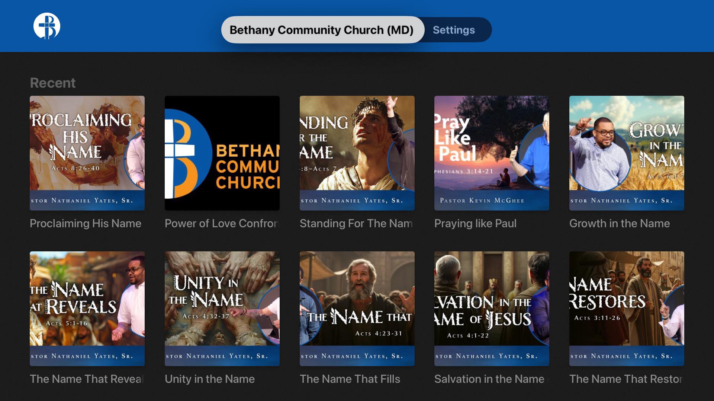Open the Bethany Community Church logo thumbnail
The height and width of the screenshot is (401, 714).
(x=222, y=153)
